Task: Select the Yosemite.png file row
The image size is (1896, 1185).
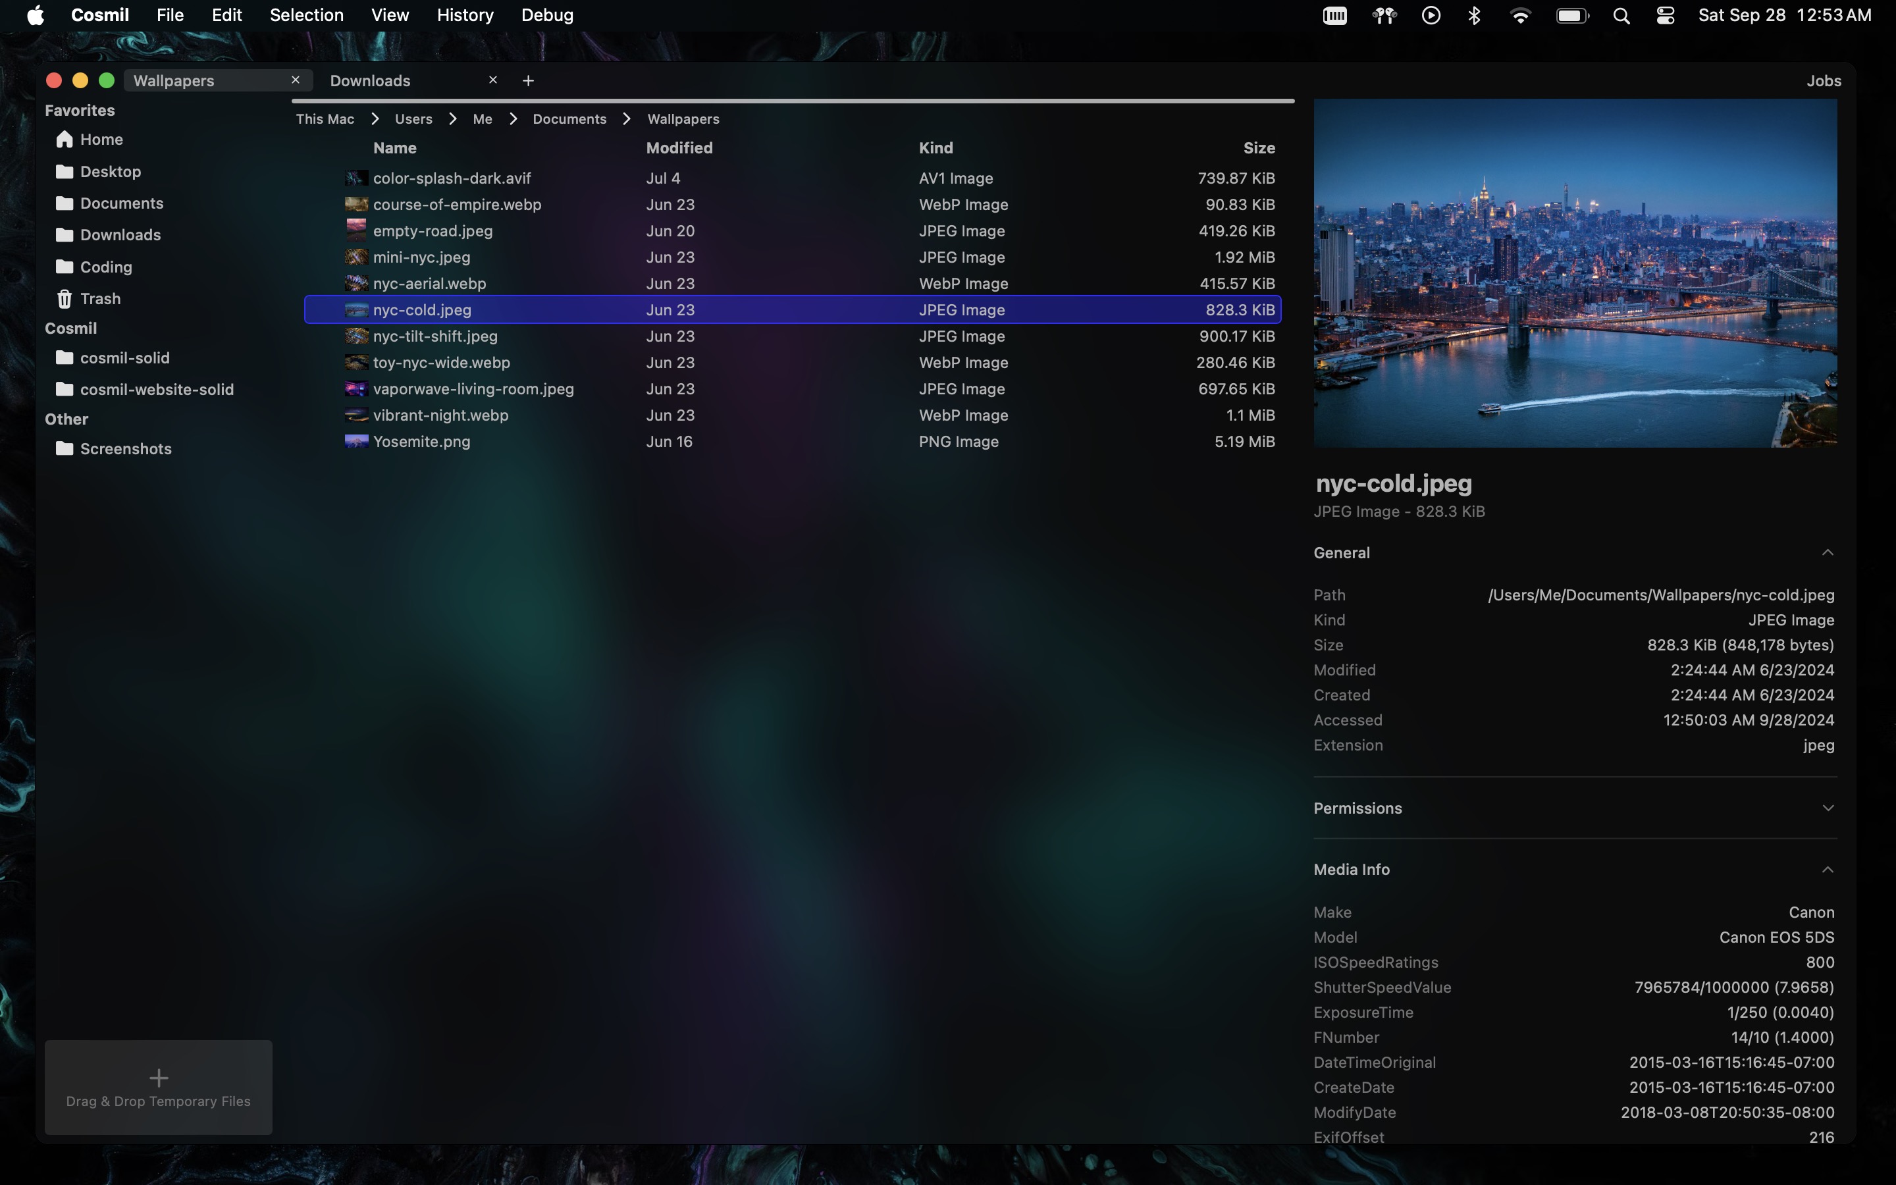Action: [421, 441]
